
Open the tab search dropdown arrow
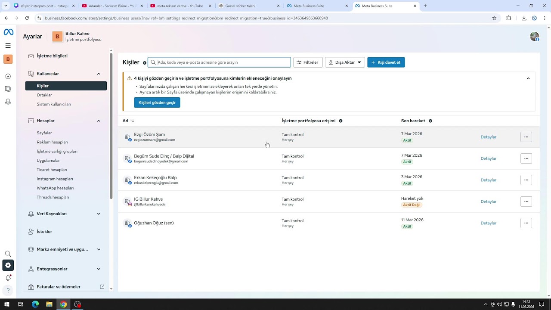click(6, 6)
